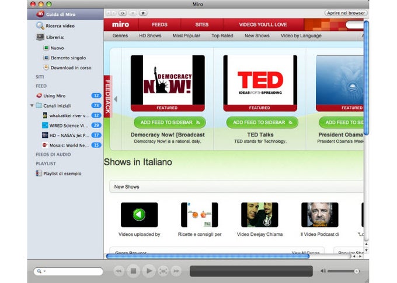Select HD Shows submenu item
Viewport: 397px width, 283px height.
tap(150, 36)
